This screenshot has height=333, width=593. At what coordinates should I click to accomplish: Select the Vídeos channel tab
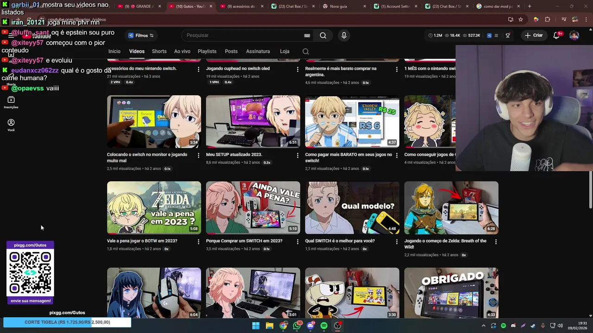coord(137,51)
